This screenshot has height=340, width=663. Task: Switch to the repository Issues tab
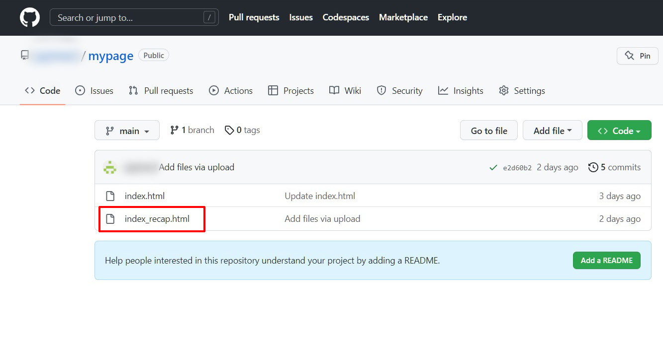(x=94, y=91)
